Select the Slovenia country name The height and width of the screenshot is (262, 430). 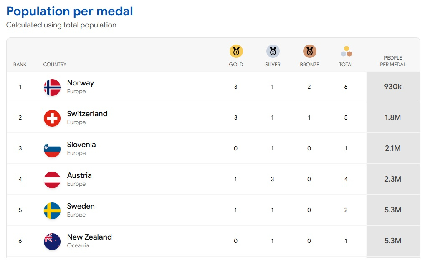(x=81, y=145)
